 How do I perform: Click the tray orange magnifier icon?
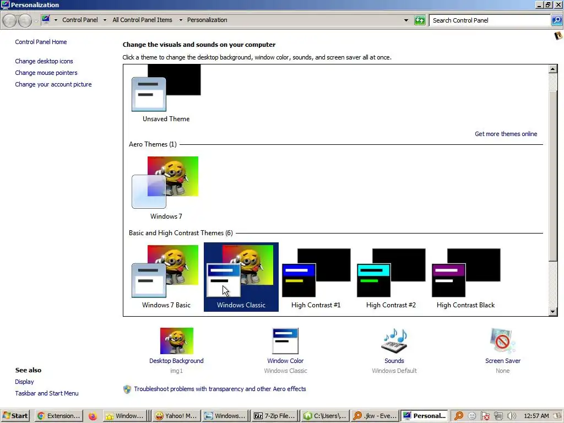[x=459, y=416]
